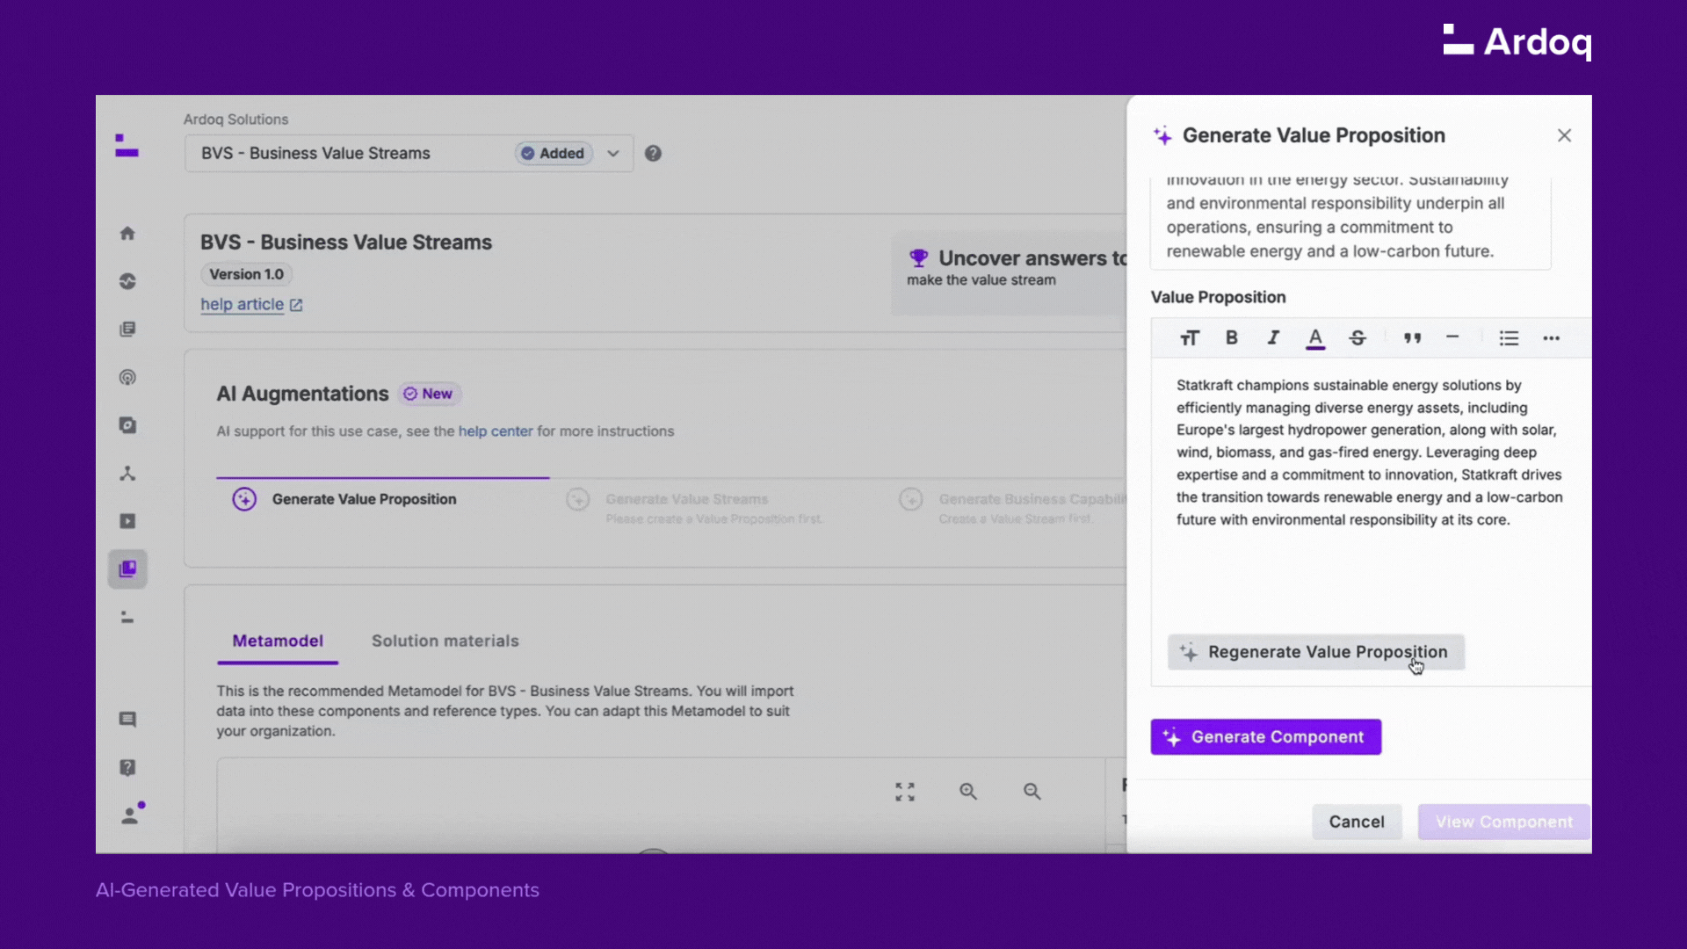Toggle bulleted list in editor toolbar
This screenshot has width=1687, height=949.
[1509, 338]
